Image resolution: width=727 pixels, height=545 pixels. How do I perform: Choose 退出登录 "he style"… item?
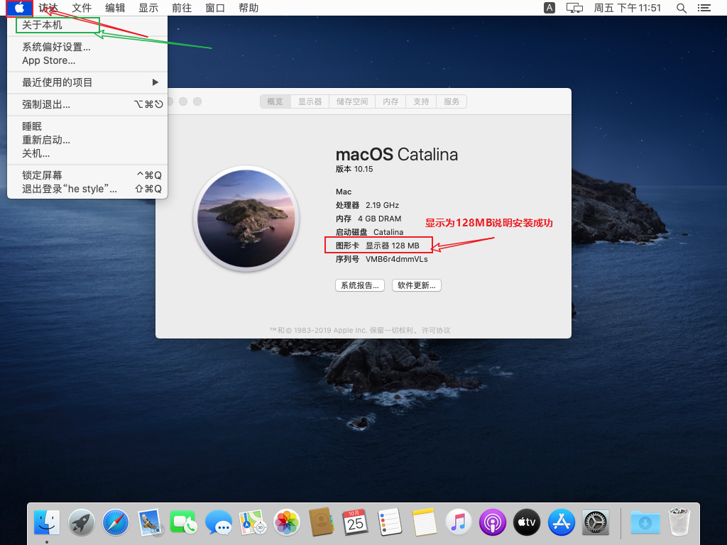[87, 189]
